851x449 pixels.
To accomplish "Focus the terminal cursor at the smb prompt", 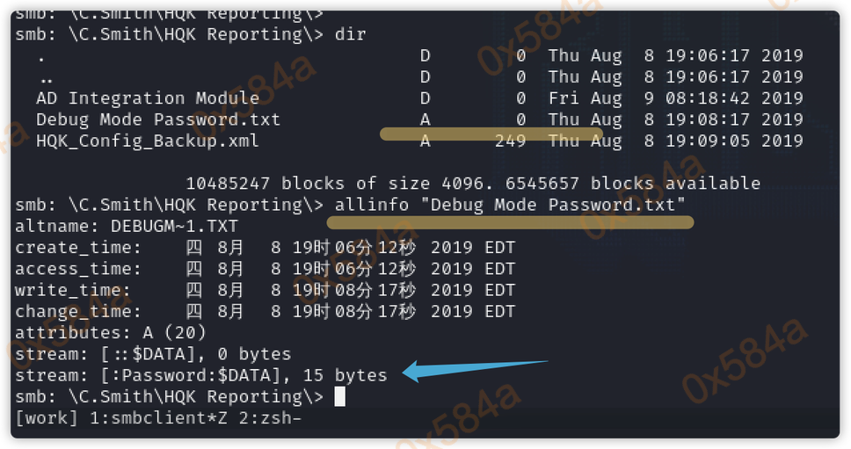I will 339,397.
